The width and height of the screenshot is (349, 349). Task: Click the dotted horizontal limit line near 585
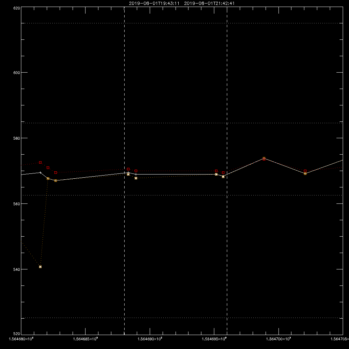pyautogui.click(x=182, y=123)
